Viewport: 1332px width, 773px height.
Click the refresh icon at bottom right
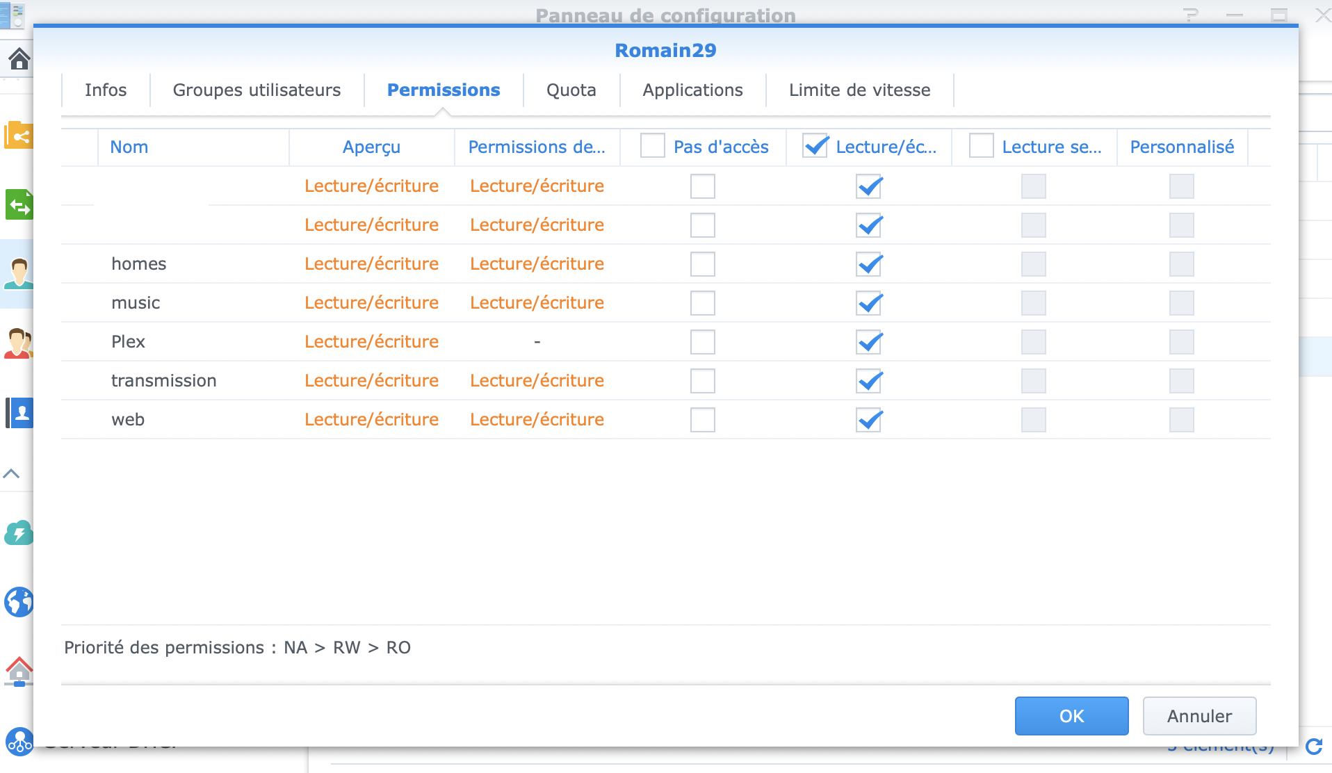tap(1314, 747)
